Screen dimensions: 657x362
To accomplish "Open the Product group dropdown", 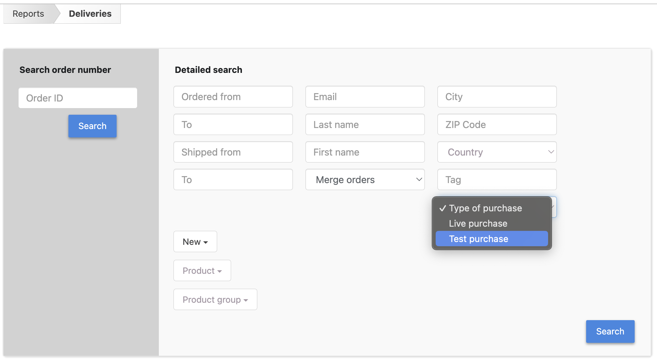I will [x=215, y=300].
